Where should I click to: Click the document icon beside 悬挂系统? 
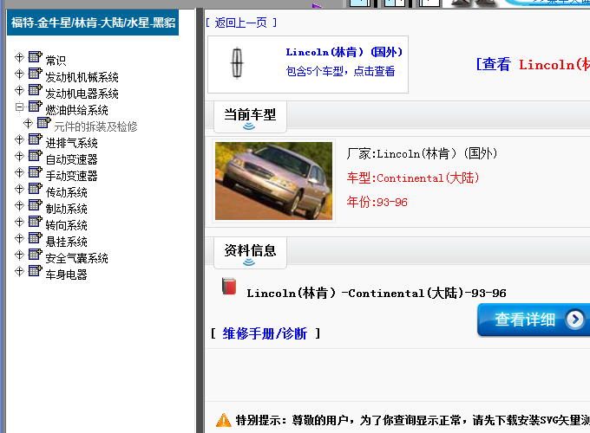coord(36,238)
